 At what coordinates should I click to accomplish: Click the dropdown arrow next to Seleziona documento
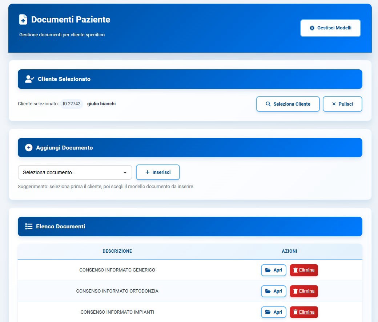pyautogui.click(x=125, y=172)
